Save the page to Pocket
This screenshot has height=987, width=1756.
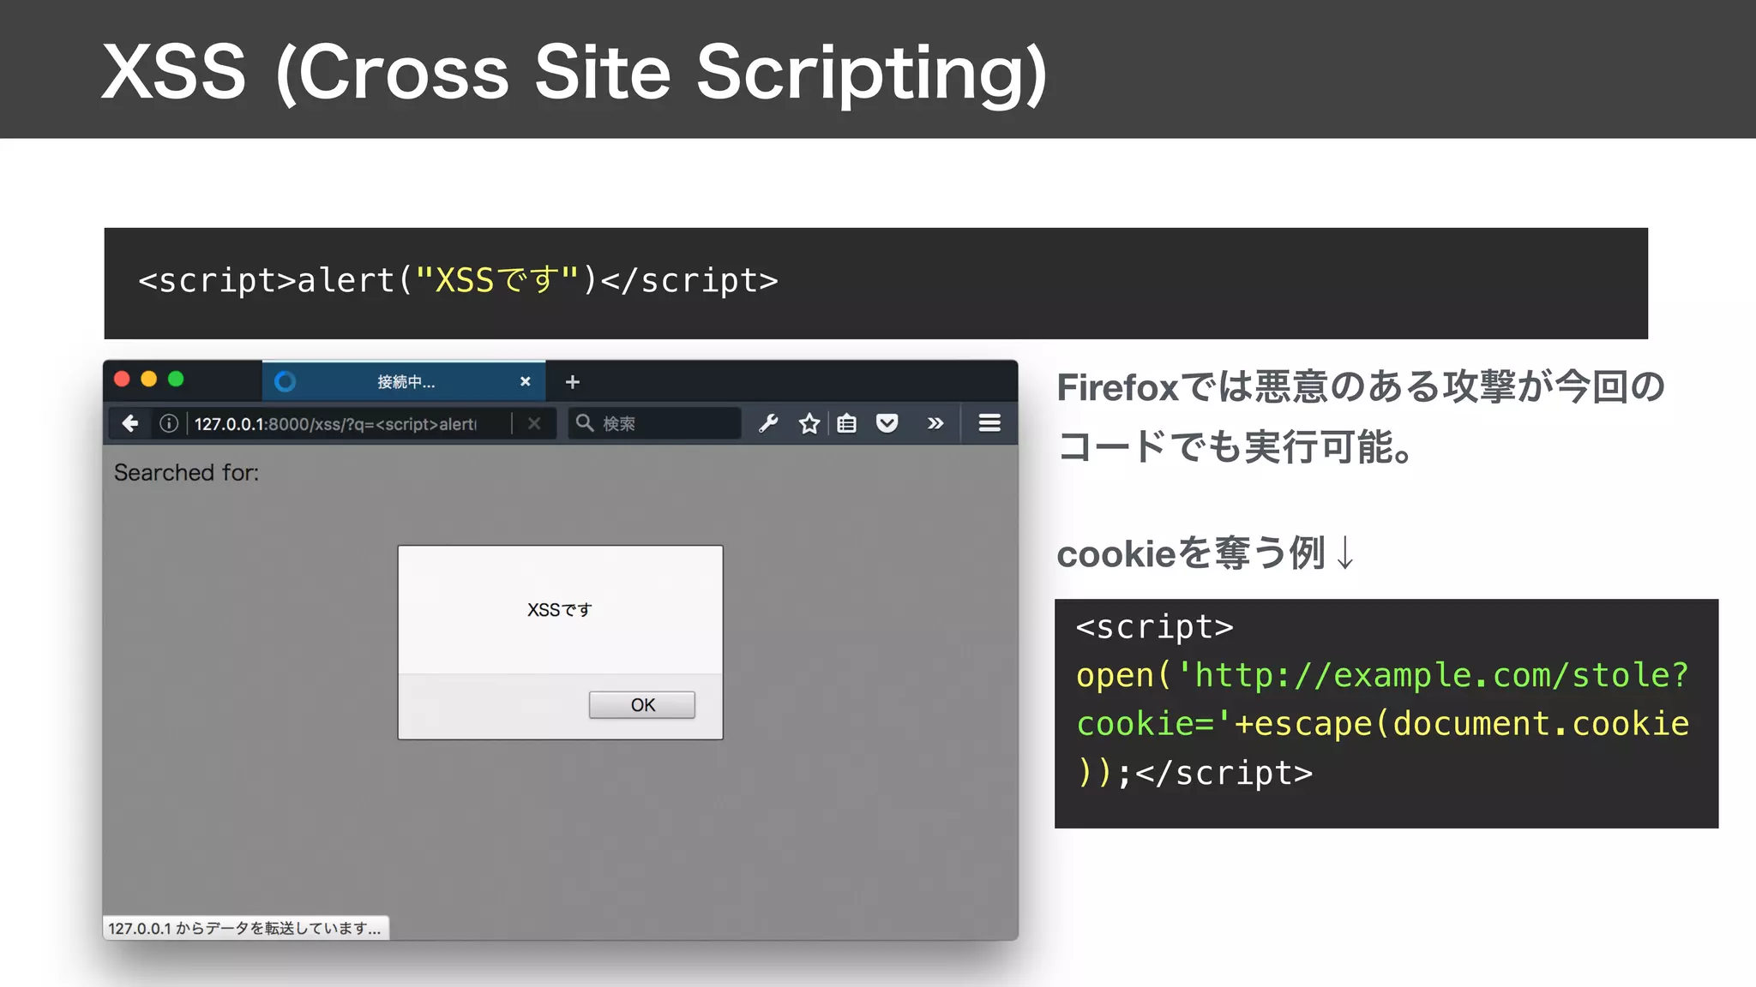point(887,423)
